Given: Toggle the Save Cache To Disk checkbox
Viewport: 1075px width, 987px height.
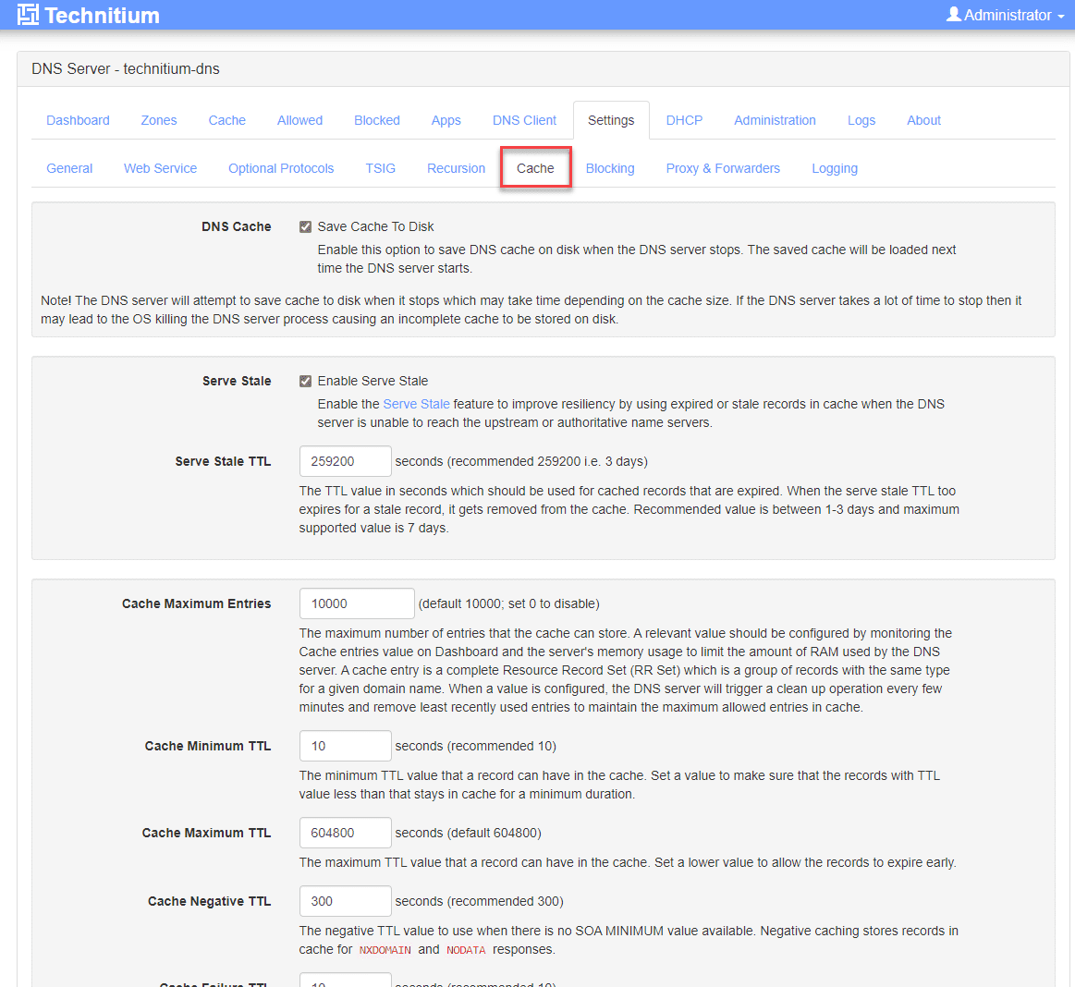Looking at the screenshot, I should click(306, 226).
